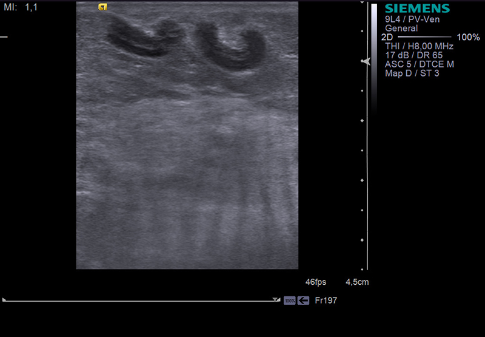Select the '2D' mode label
The width and height of the screenshot is (485, 337).
(387, 37)
